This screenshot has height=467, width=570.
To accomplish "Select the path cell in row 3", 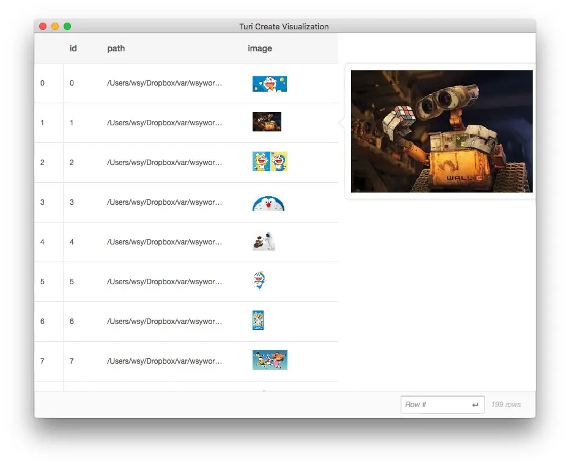I will tap(165, 202).
